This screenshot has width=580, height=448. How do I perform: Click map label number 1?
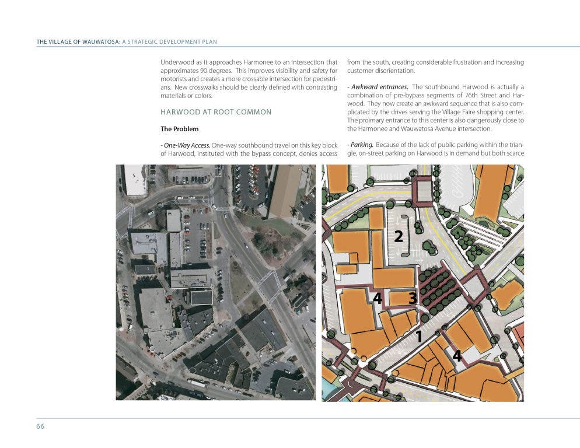(x=419, y=337)
